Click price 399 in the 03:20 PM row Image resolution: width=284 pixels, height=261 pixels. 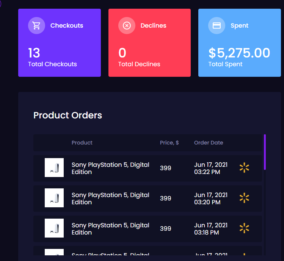coord(166,198)
